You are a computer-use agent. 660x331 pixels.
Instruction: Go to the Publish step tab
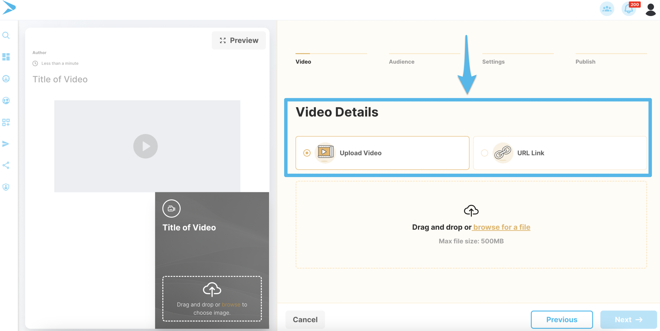pos(585,62)
